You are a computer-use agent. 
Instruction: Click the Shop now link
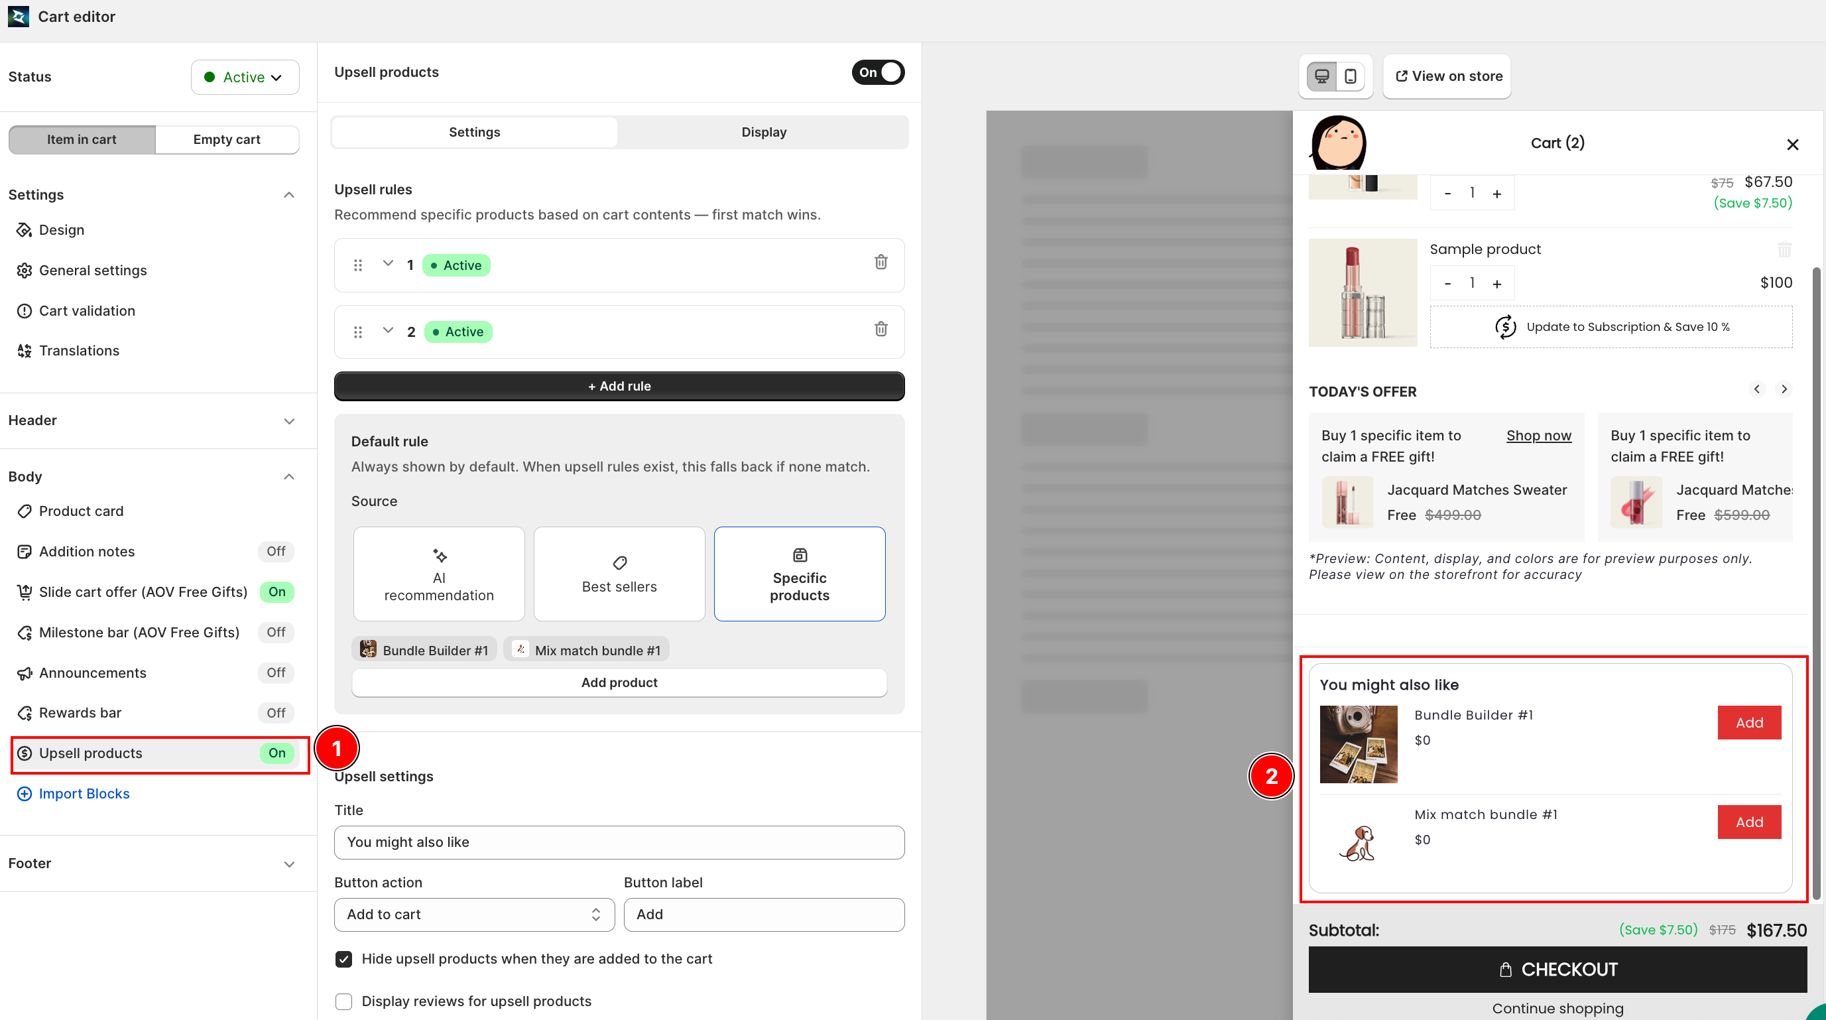click(1538, 436)
